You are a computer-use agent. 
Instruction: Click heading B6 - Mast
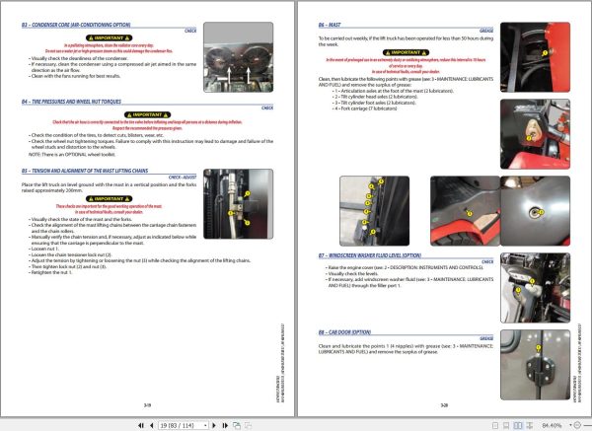tap(330, 25)
